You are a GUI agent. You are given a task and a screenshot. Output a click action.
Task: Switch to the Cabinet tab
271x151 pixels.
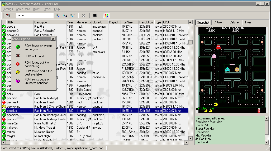click(234, 22)
